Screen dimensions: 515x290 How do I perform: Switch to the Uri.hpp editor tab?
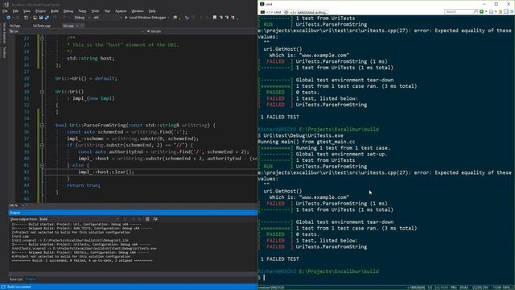14,25
